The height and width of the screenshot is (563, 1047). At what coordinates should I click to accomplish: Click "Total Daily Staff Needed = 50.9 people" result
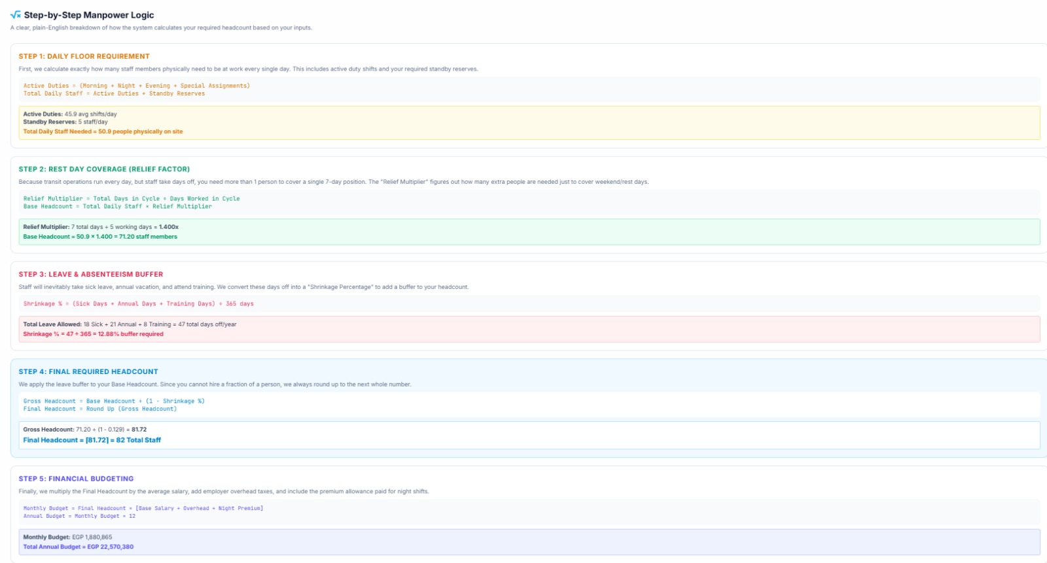point(103,131)
